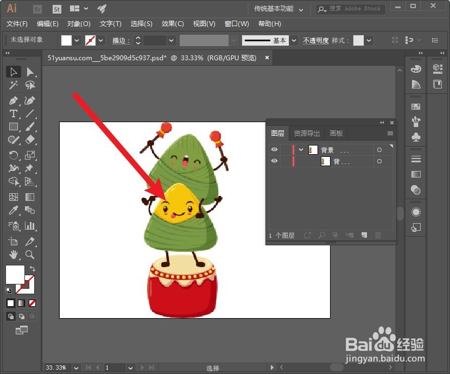The width and height of the screenshot is (450, 374).
Task: Choose the Gradient tool
Action: click(30, 197)
